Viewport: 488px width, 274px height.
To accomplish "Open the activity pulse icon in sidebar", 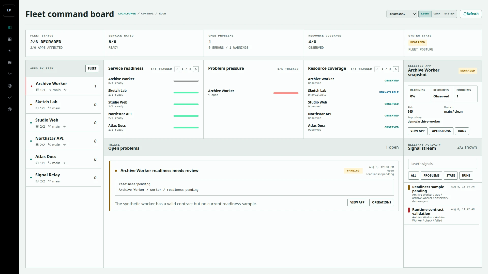I will pos(10,51).
